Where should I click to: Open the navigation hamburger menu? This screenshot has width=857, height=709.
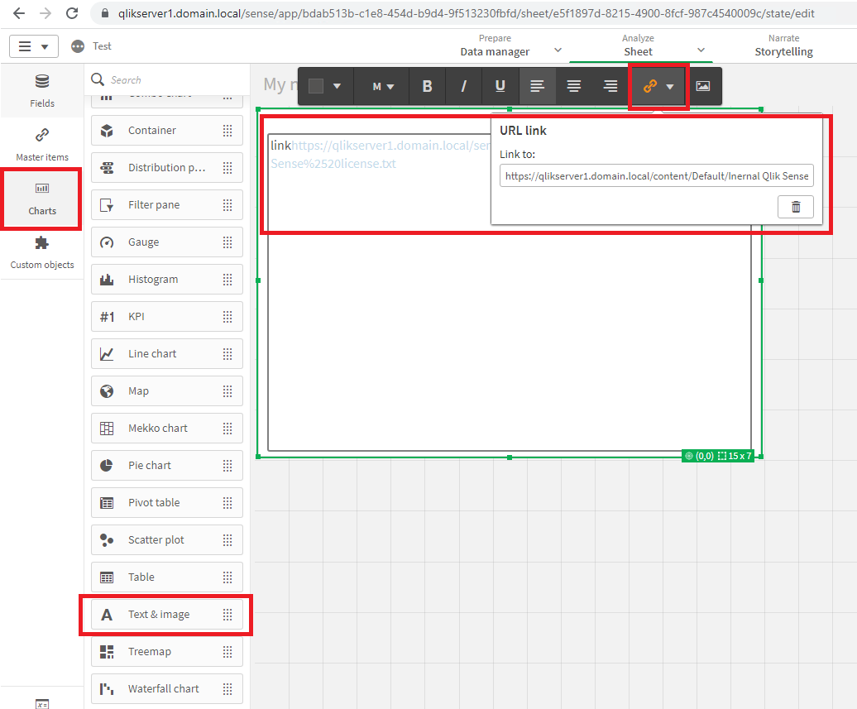pyautogui.click(x=34, y=46)
